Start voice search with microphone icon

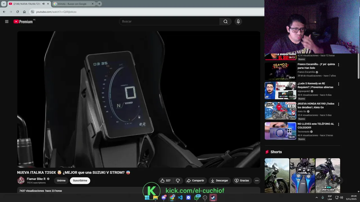coord(238,22)
